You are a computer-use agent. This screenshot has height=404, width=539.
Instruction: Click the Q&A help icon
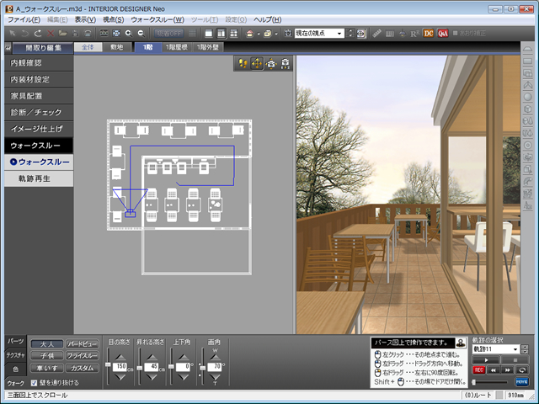[442, 33]
